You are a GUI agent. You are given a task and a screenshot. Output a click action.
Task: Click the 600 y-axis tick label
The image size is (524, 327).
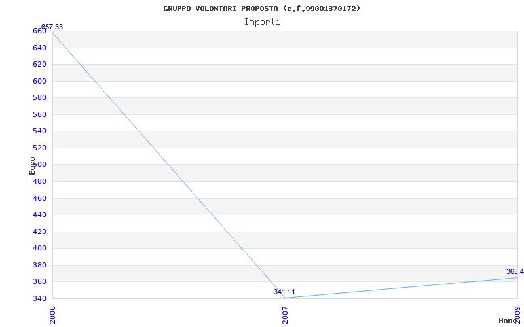tap(39, 81)
